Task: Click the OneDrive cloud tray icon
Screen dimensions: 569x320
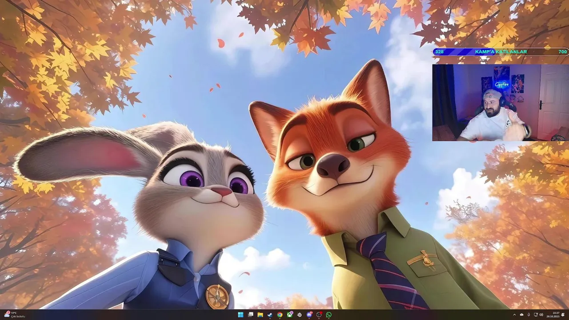Action: (521, 315)
